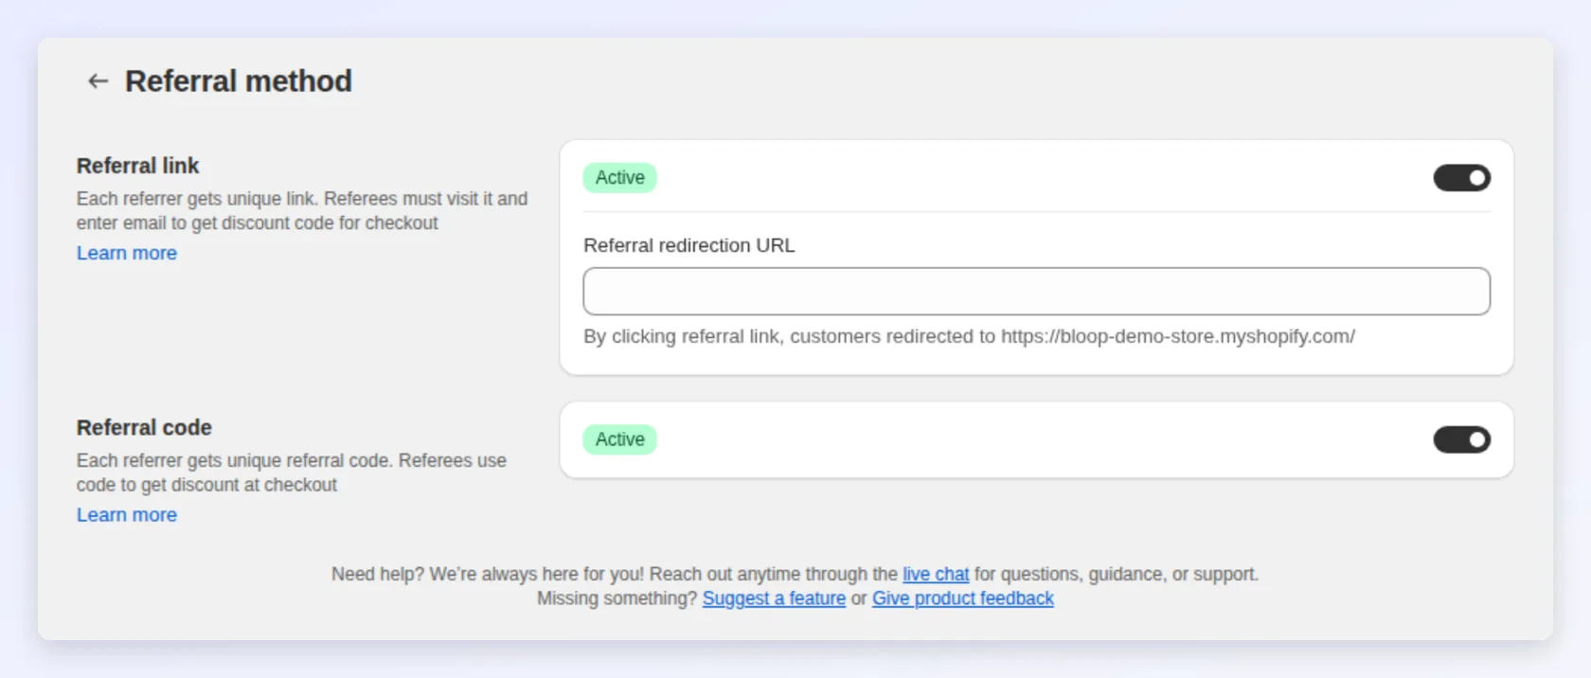Click the Referral link section heading
1591x678 pixels.
click(x=138, y=166)
